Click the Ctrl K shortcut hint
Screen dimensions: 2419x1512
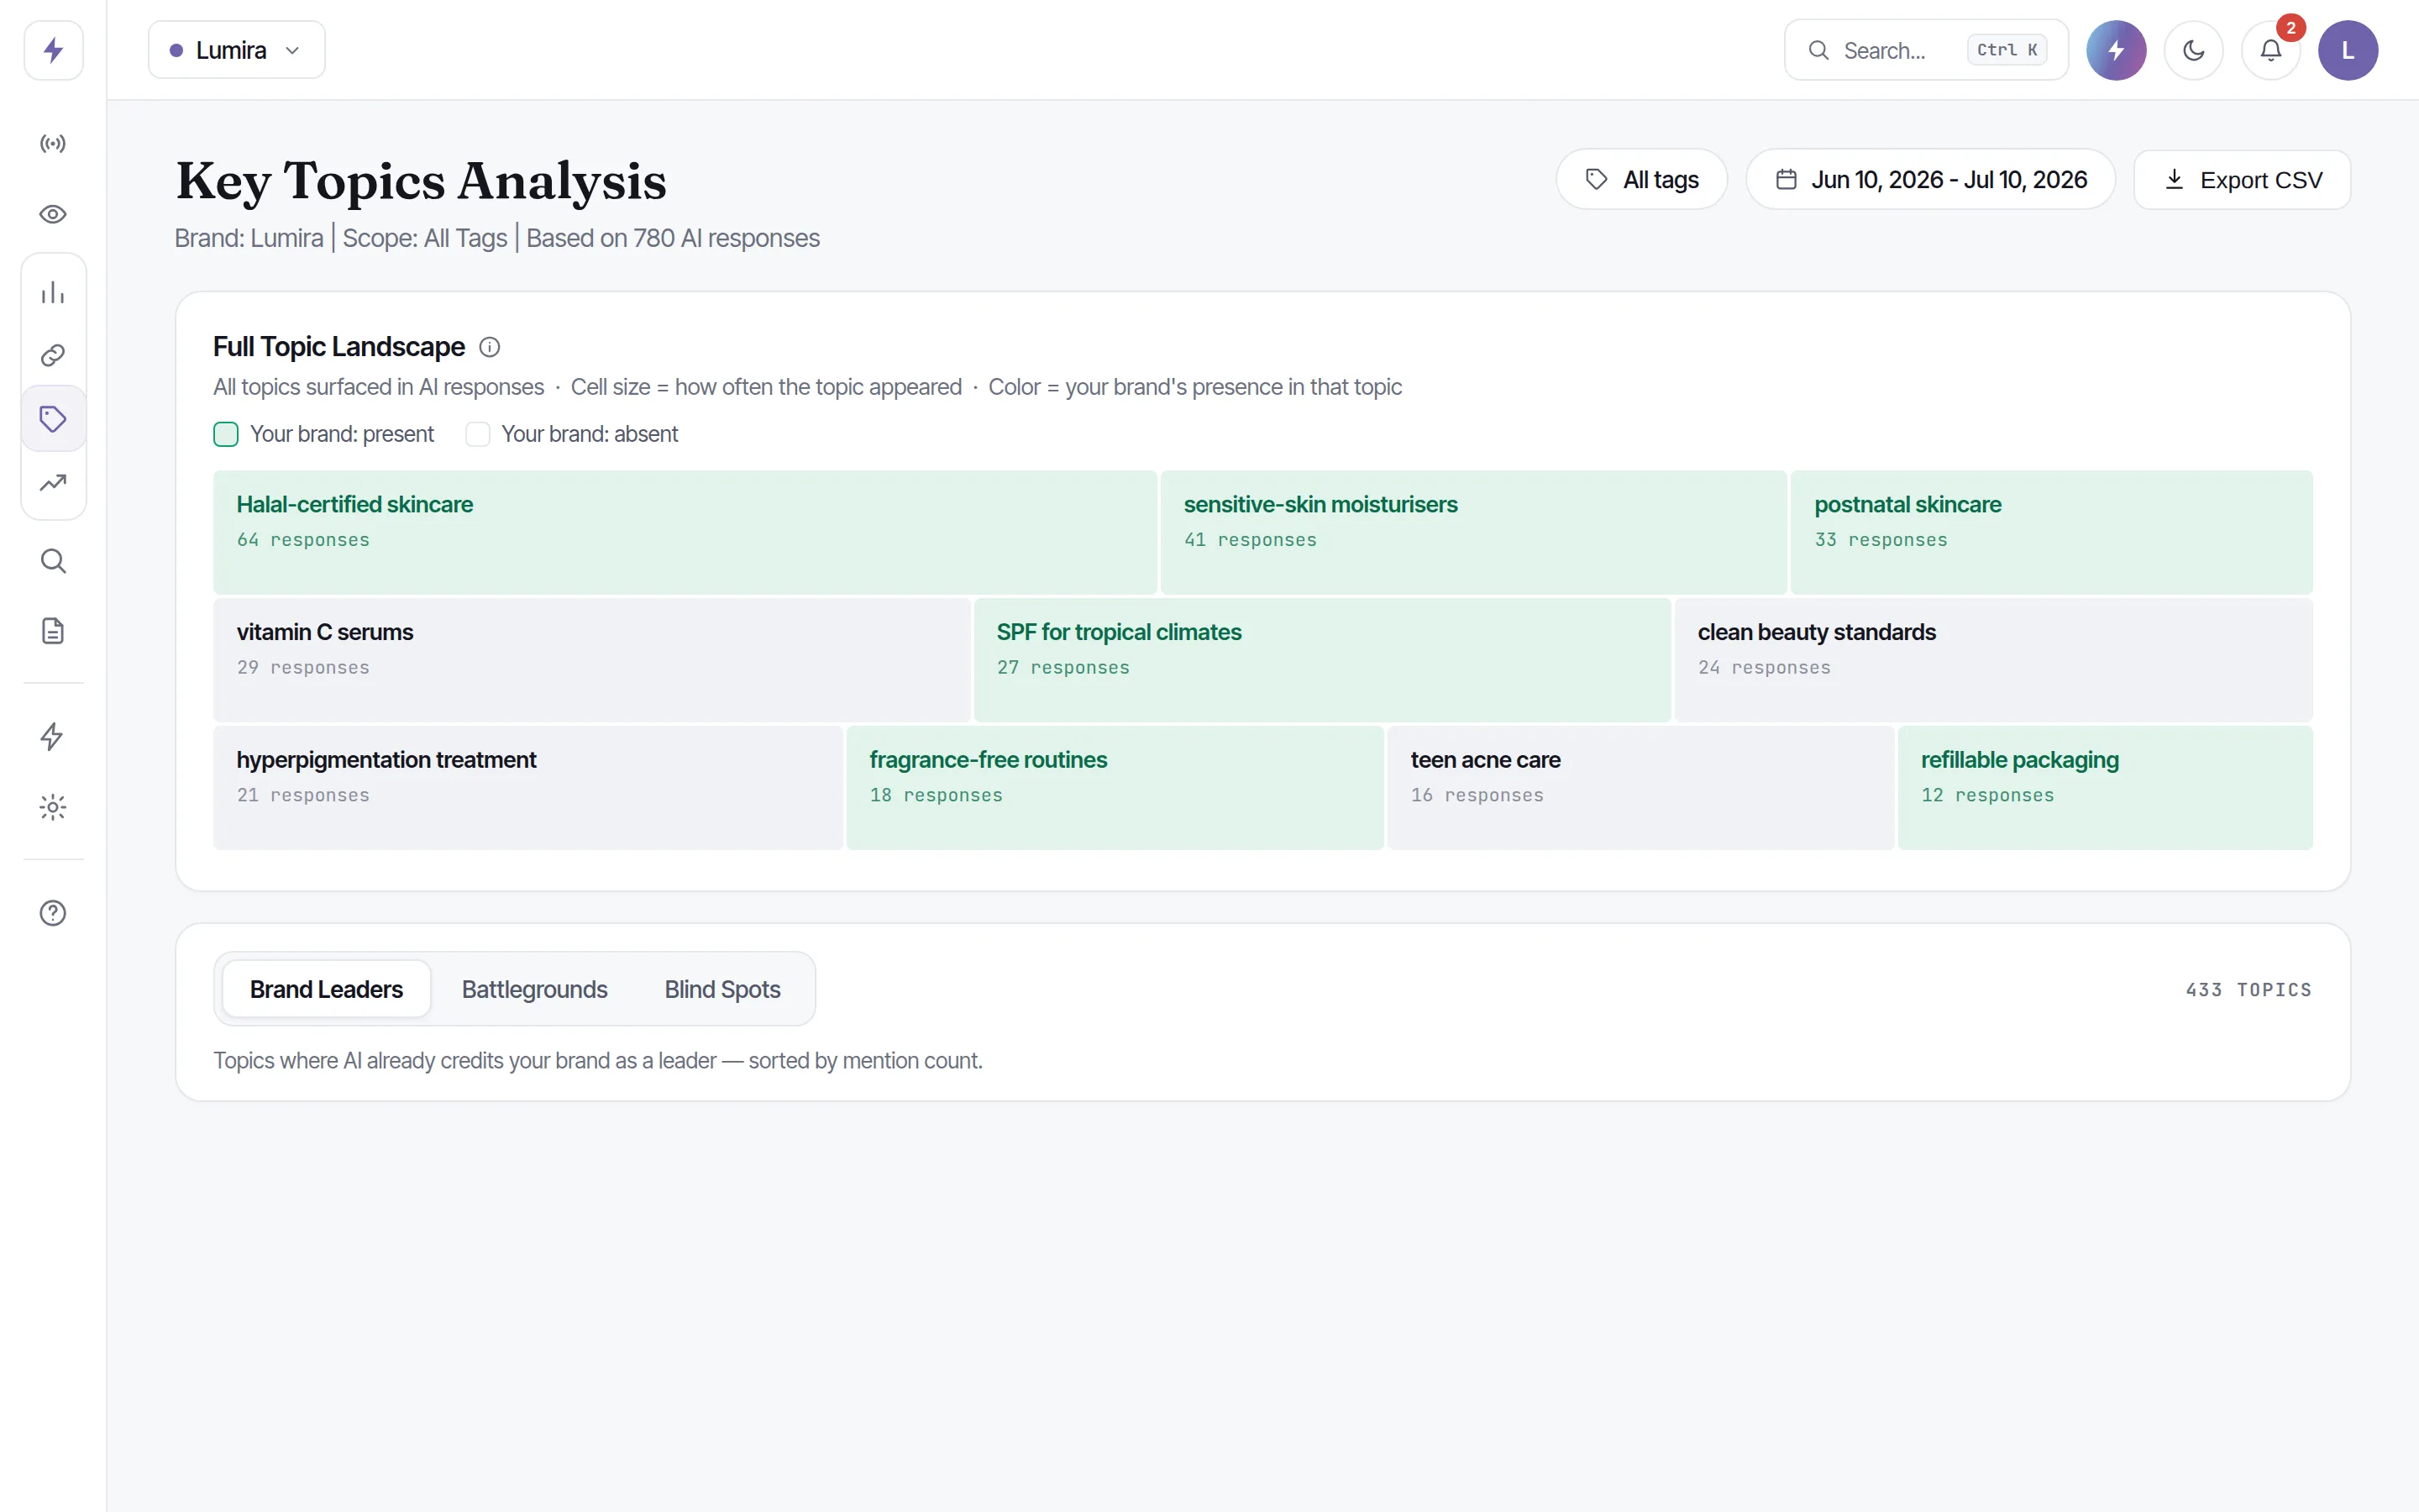pos(2006,50)
